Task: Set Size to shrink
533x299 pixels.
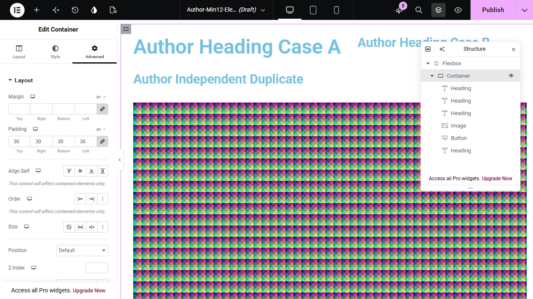Action: coord(92,227)
